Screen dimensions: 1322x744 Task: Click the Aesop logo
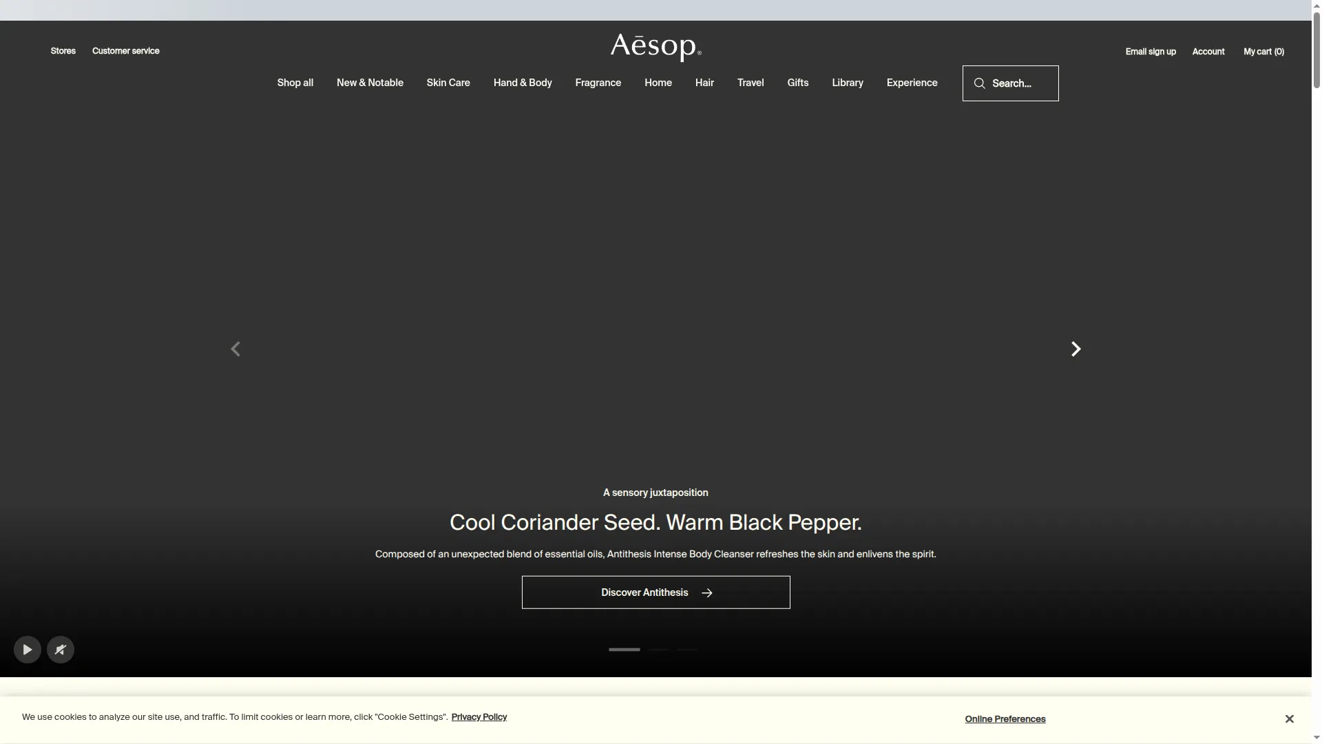click(655, 48)
